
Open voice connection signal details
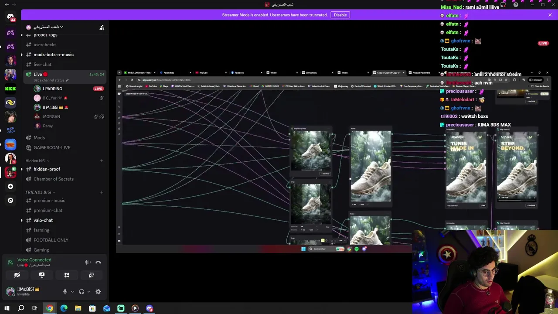pyautogui.click(x=10, y=262)
